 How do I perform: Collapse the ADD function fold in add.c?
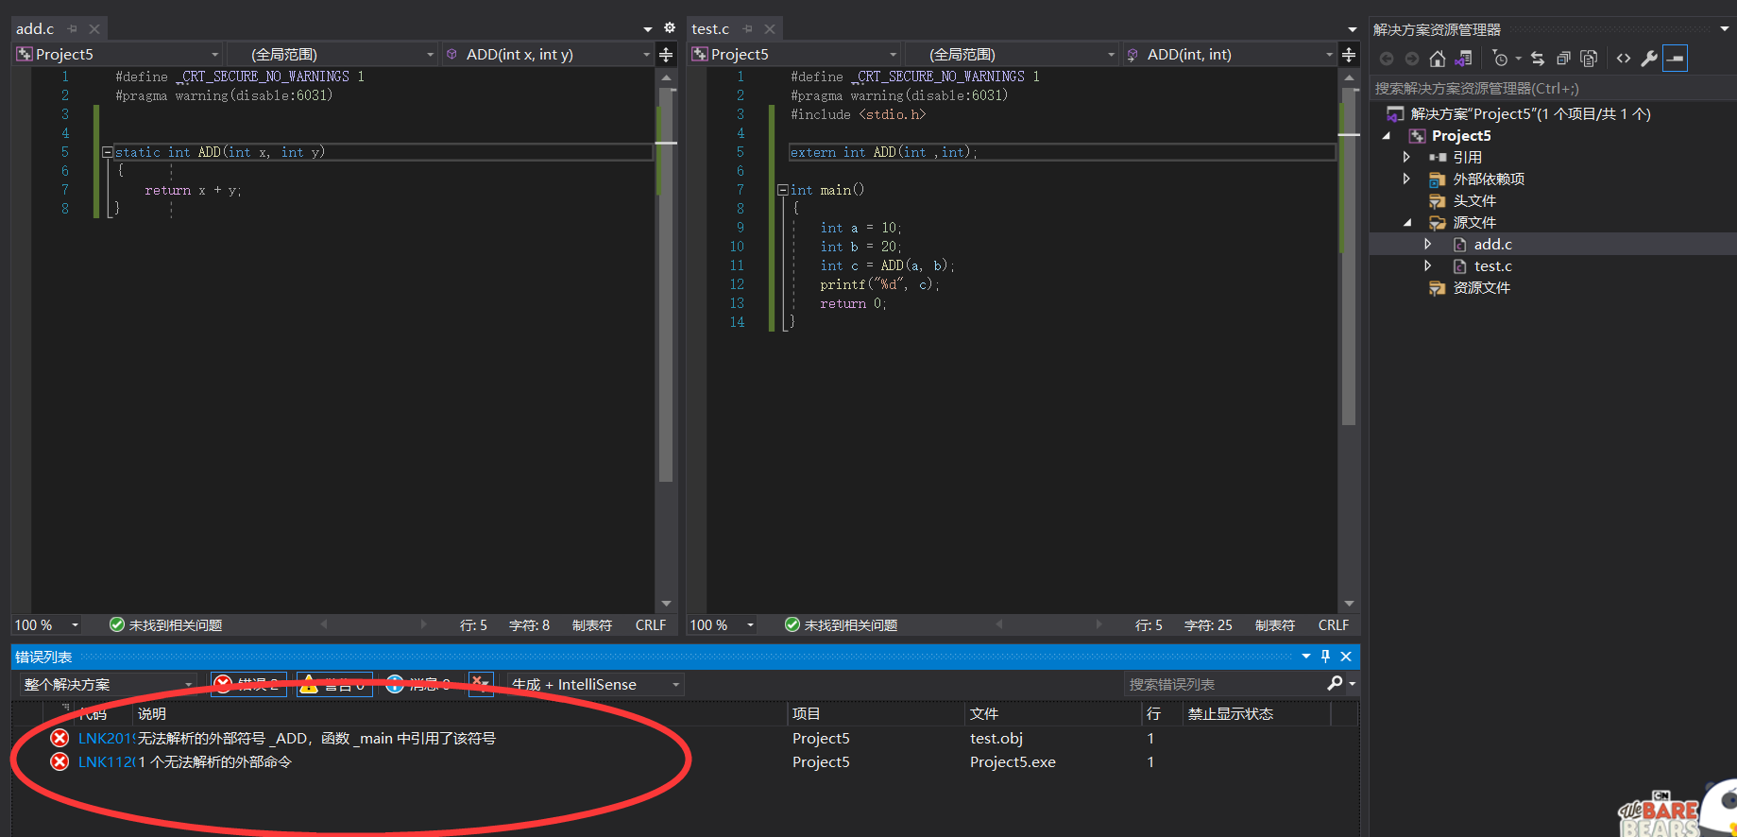click(x=107, y=152)
